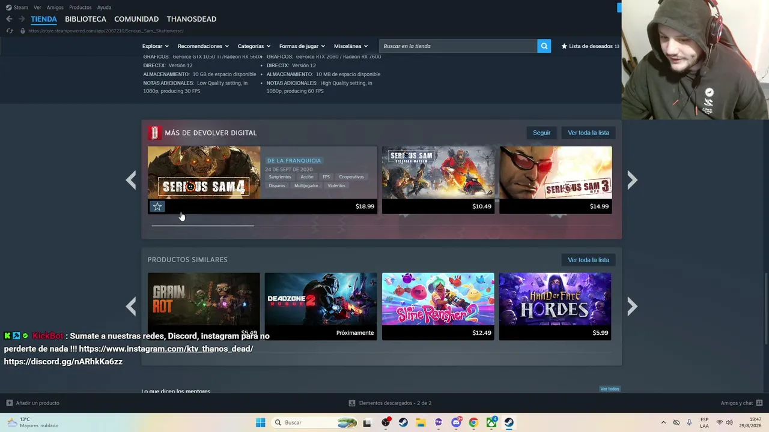
Task: Click the Steam back navigation arrow
Action: point(9,19)
